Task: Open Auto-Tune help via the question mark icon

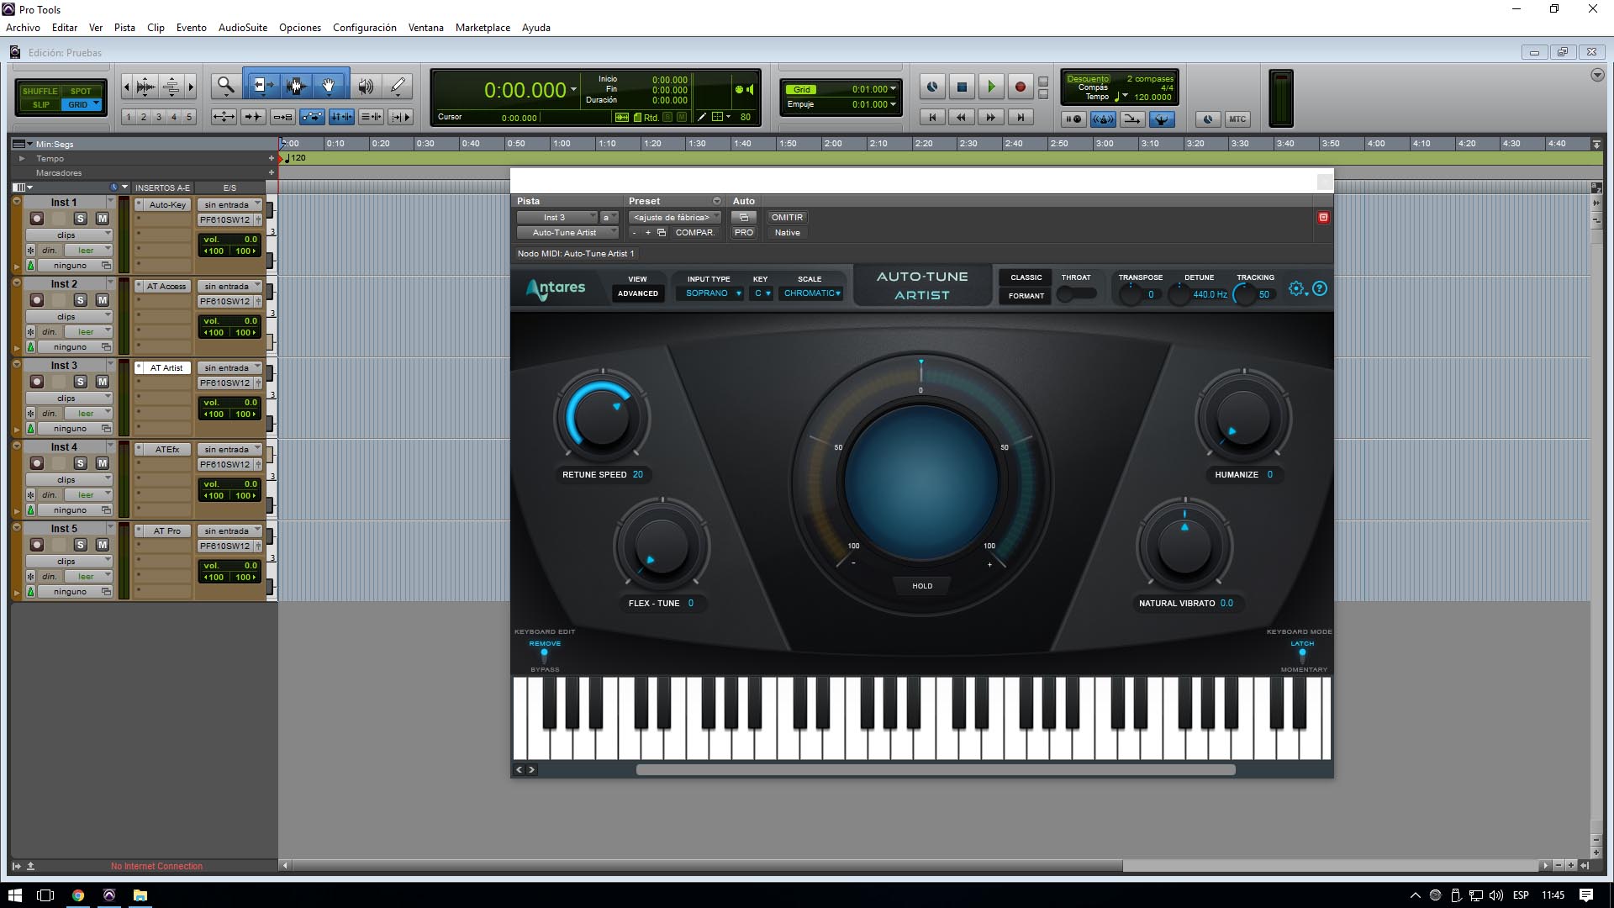Action: [x=1320, y=288]
